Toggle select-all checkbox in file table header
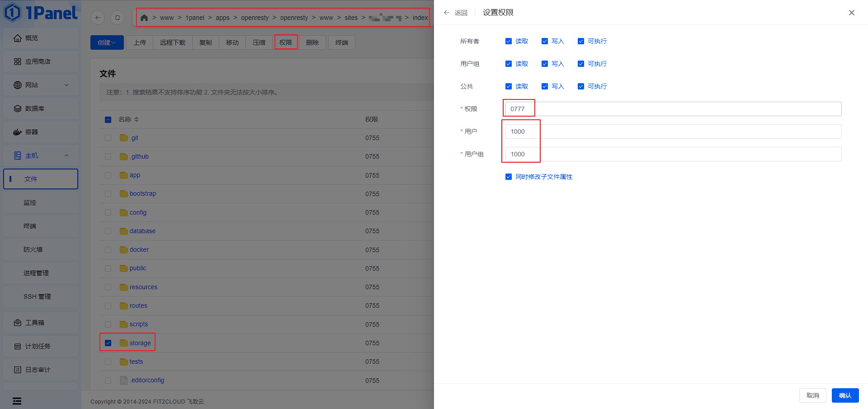The width and height of the screenshot is (868, 409). (x=108, y=120)
